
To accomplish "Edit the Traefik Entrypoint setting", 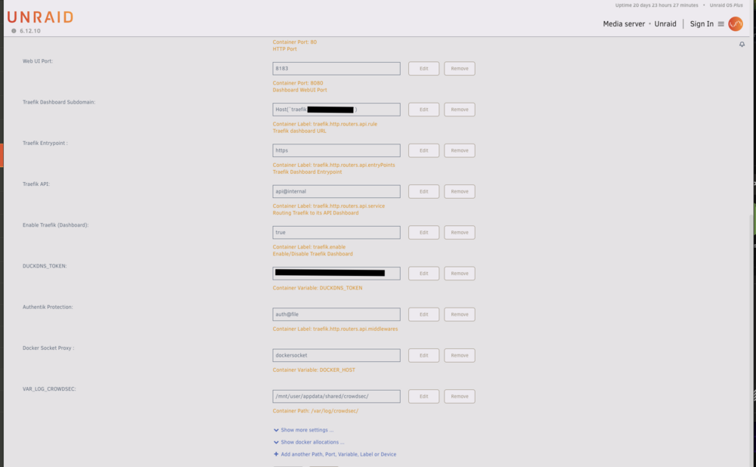I will (424, 150).
